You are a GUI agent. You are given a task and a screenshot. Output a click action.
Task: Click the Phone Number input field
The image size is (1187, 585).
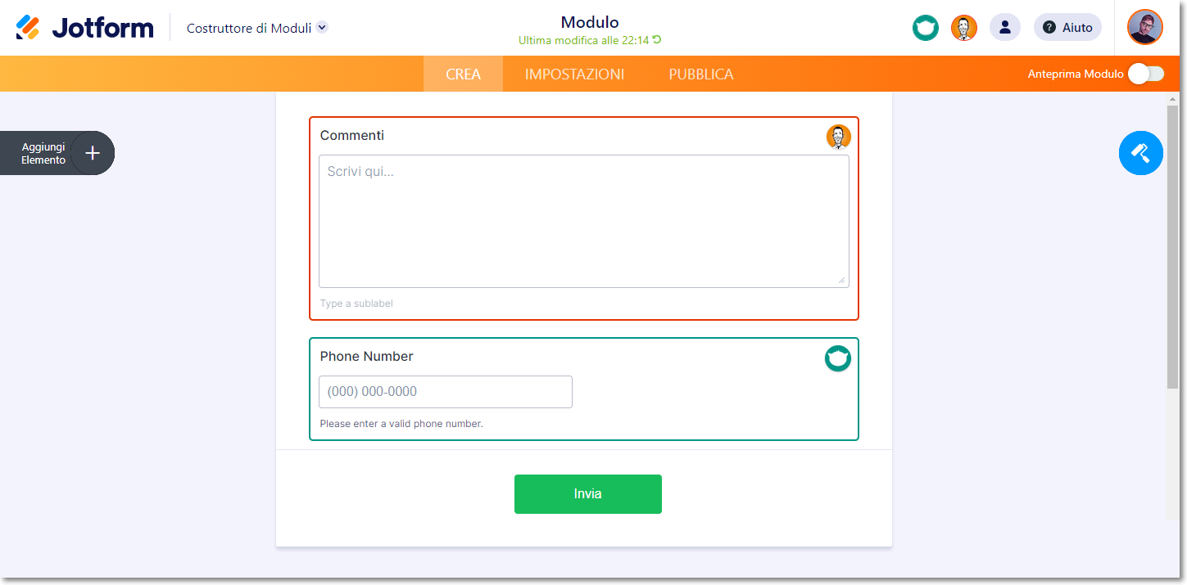click(445, 392)
